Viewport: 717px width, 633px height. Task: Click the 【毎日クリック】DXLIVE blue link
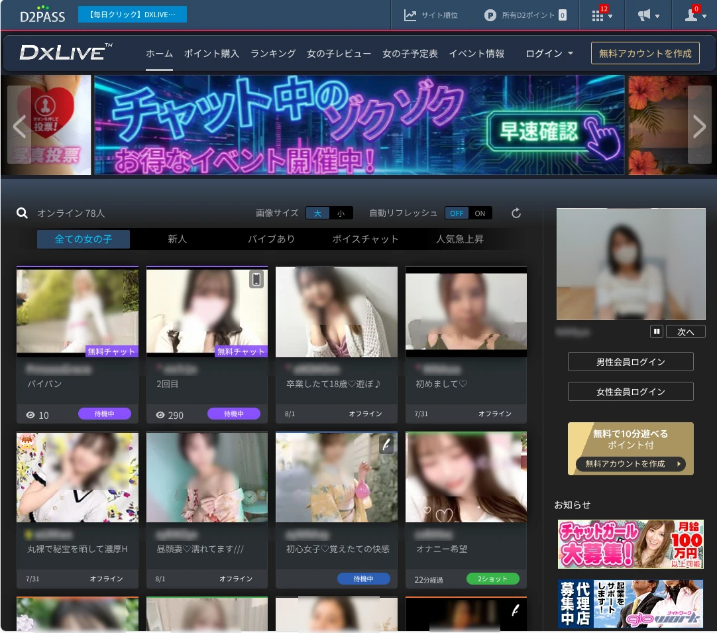coord(133,14)
